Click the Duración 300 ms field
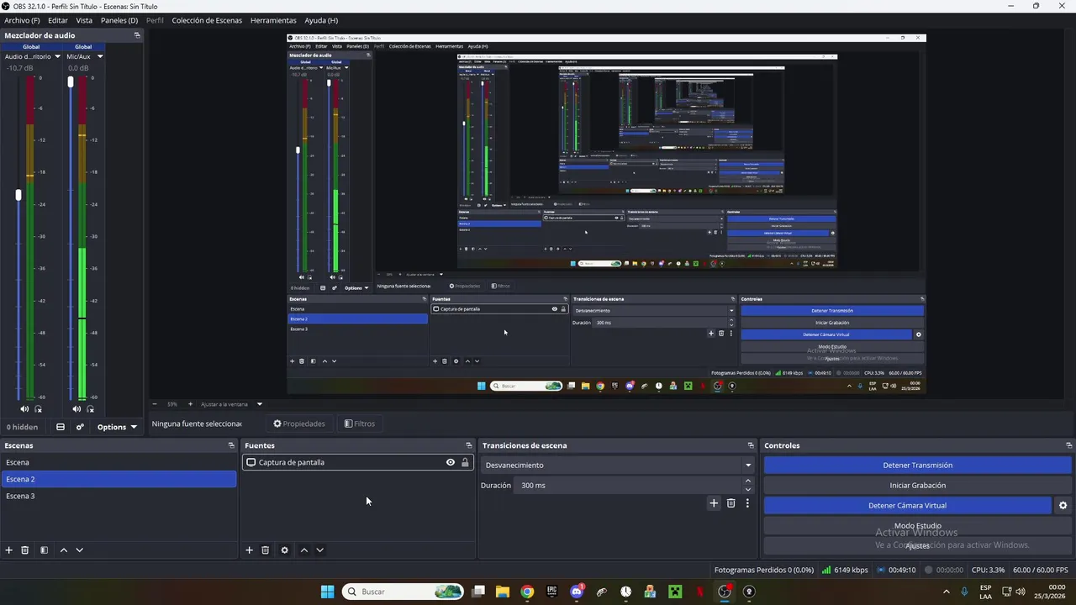Screen dimensions: 1076x605 (627, 485)
